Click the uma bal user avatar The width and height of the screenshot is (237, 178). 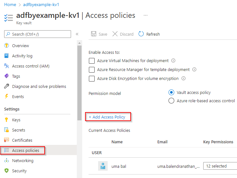tap(103, 166)
